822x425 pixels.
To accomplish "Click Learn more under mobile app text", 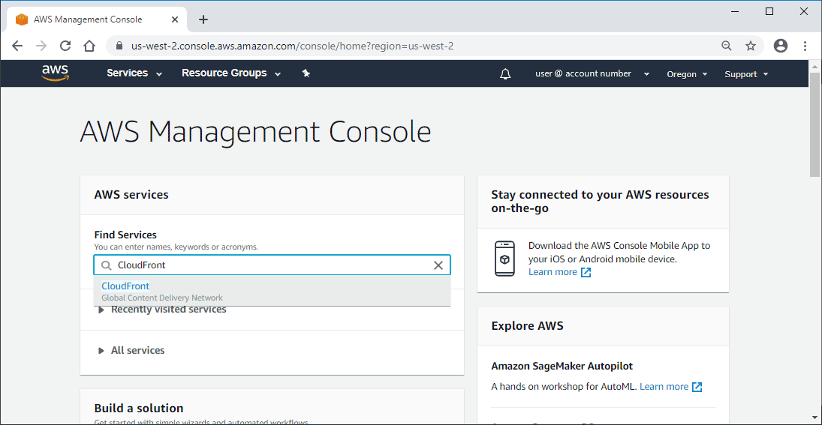I will point(553,271).
